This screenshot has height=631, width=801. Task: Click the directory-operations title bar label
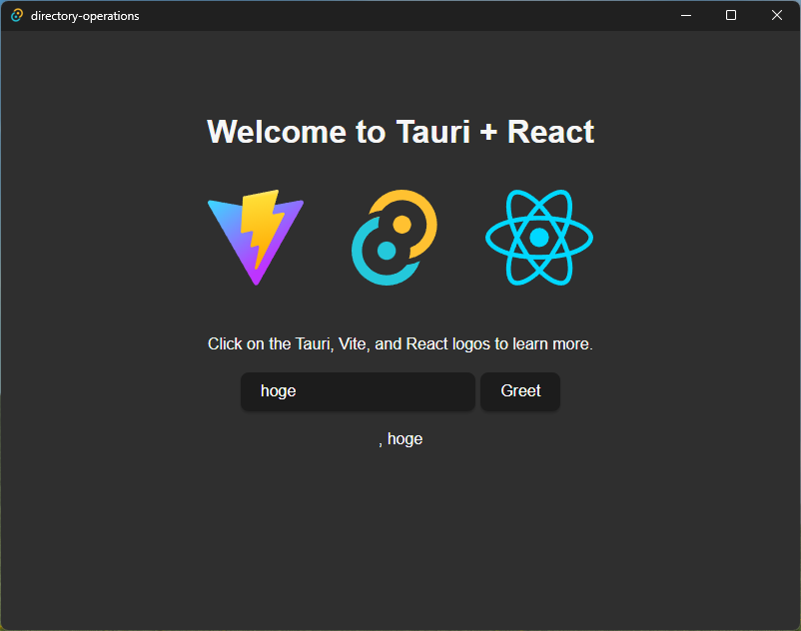[x=86, y=15]
